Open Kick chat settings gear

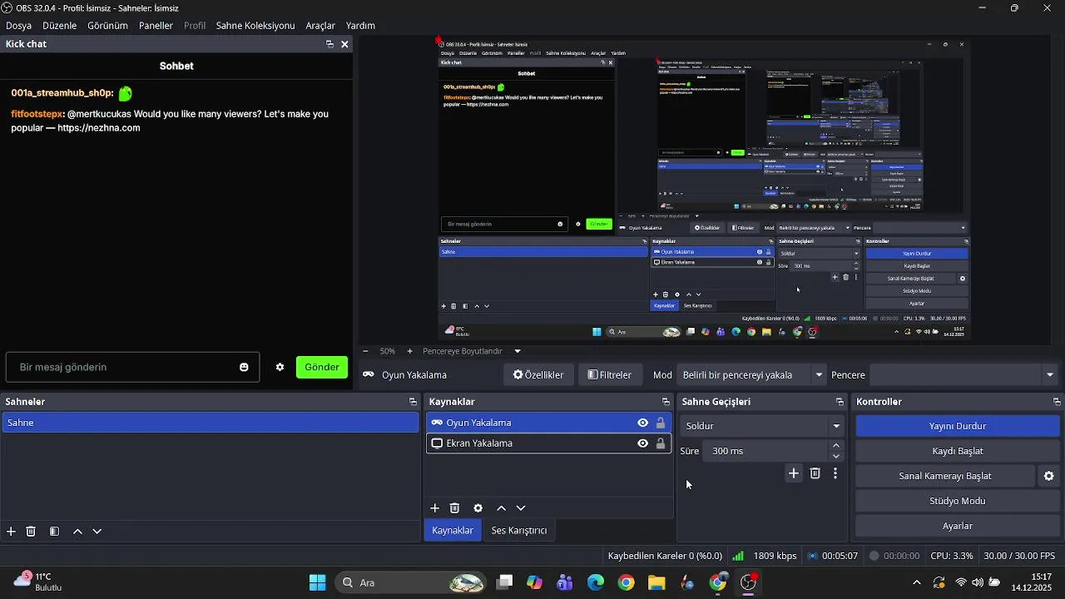pyautogui.click(x=280, y=367)
